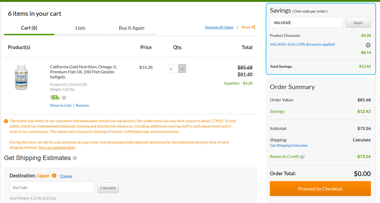The image size is (380, 203).
Task: Click Proceed to Checkout
Action: [x=320, y=189]
